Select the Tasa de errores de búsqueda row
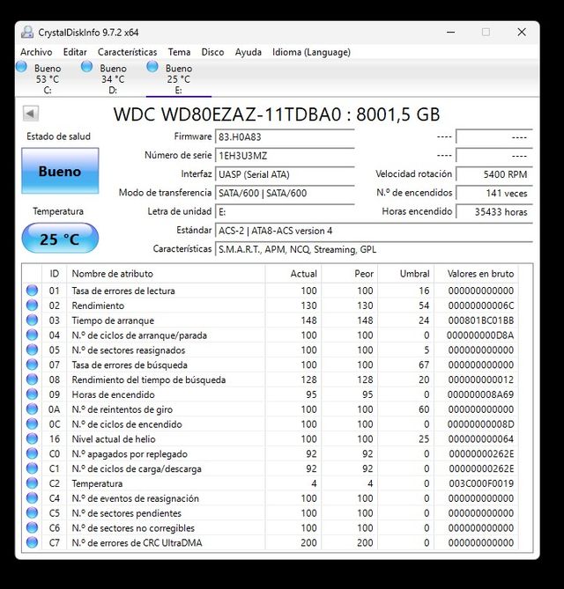564x589 pixels. pyautogui.click(x=271, y=364)
